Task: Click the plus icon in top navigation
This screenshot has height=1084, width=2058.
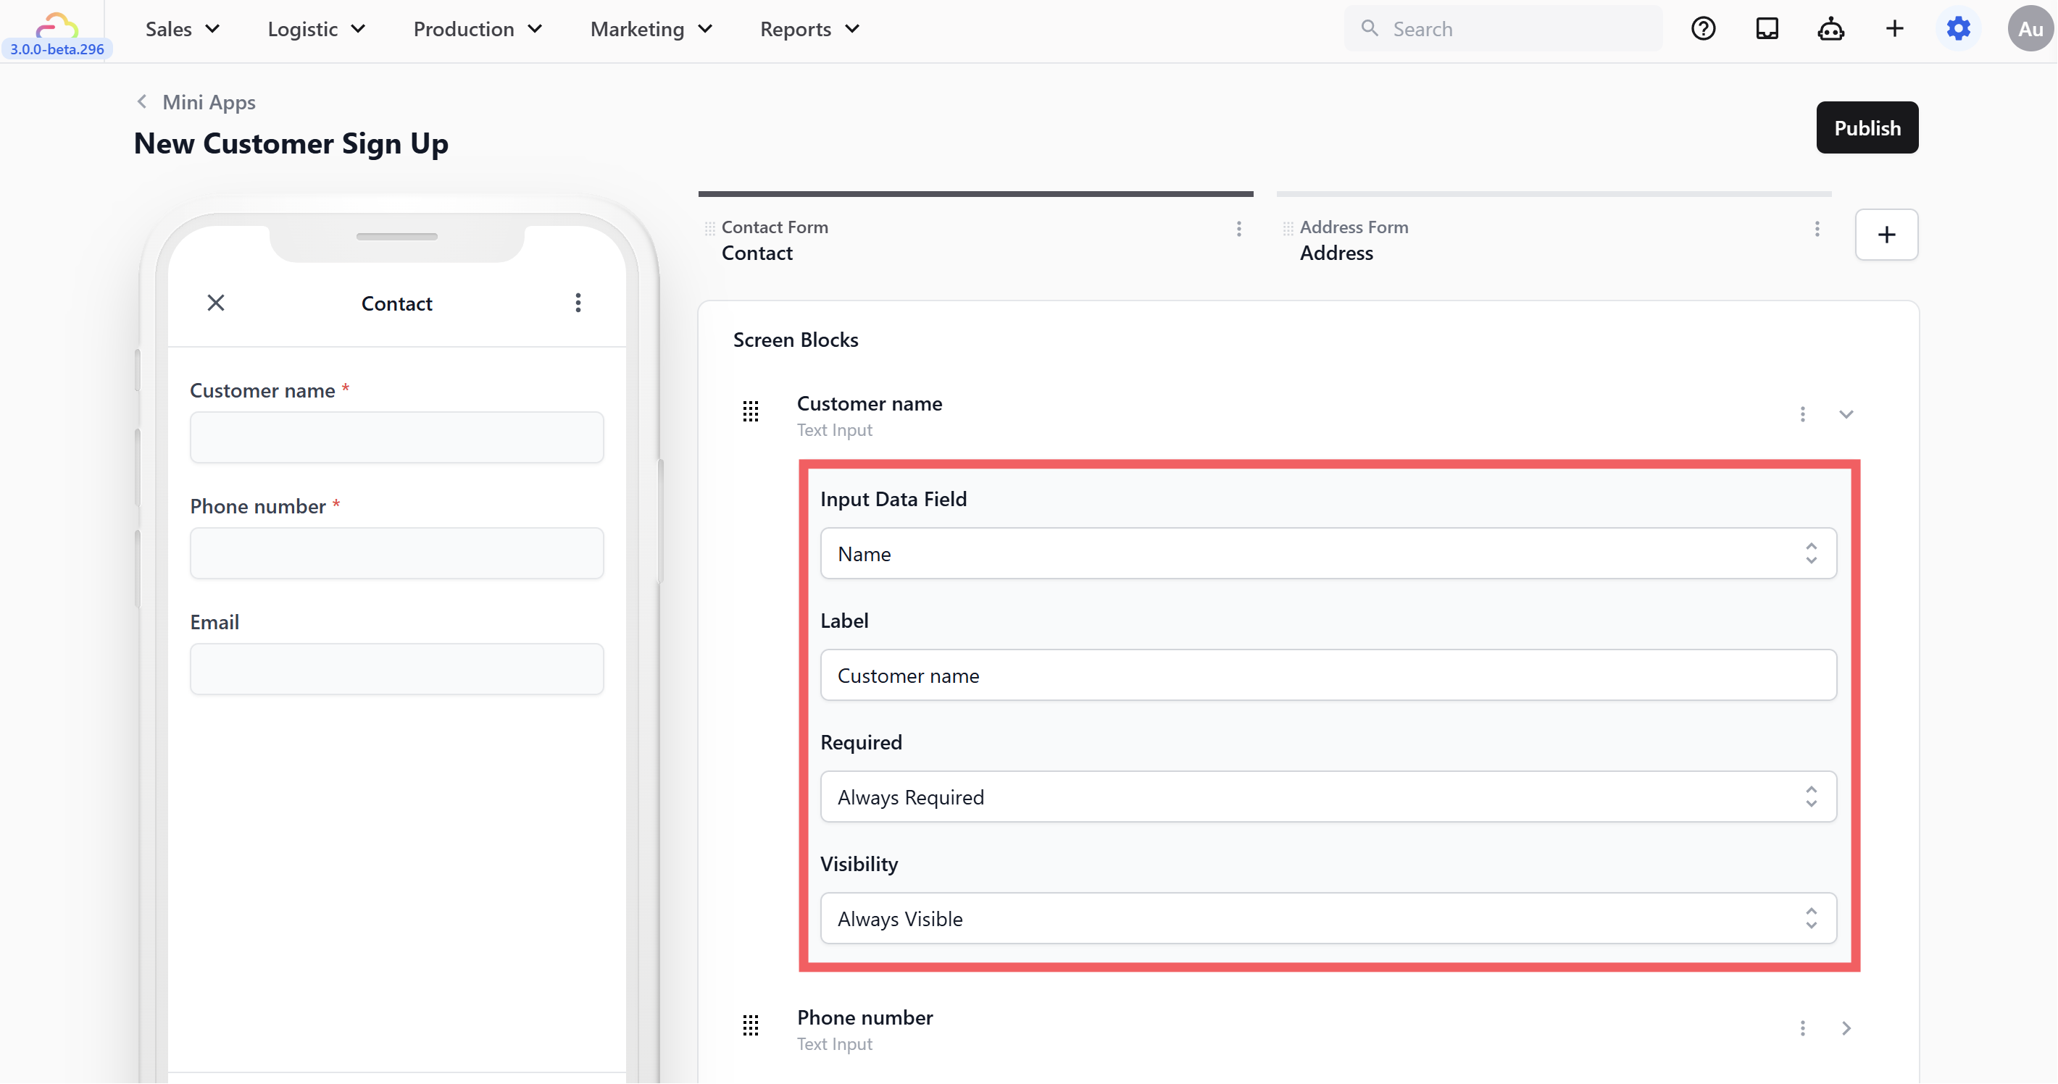Action: [x=1894, y=29]
